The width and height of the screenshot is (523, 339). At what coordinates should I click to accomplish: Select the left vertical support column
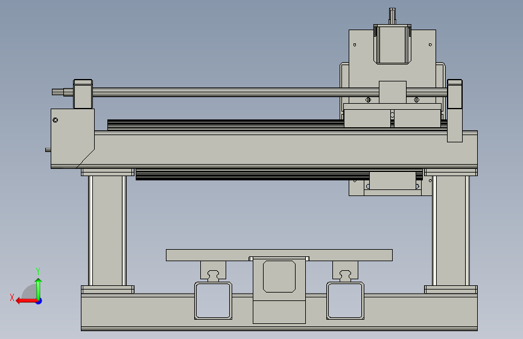click(107, 230)
